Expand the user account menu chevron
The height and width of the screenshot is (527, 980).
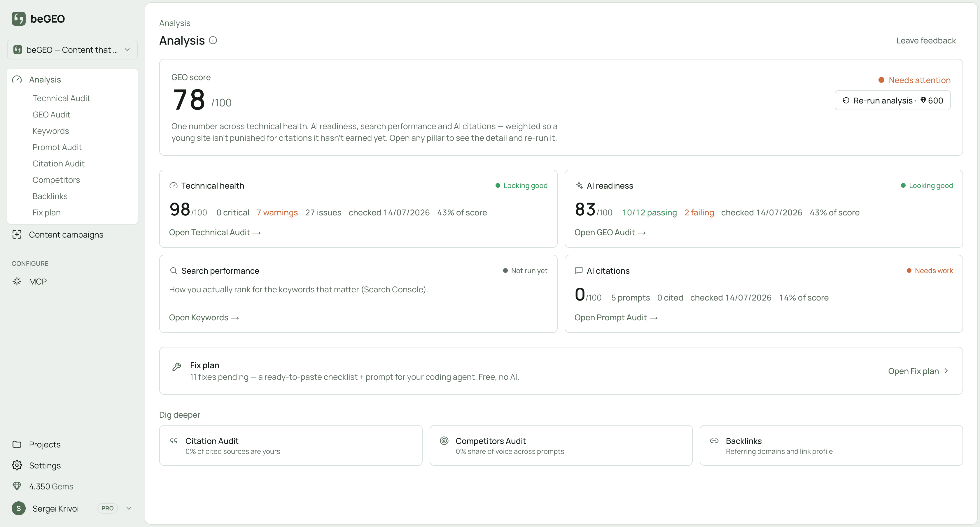[129, 508]
